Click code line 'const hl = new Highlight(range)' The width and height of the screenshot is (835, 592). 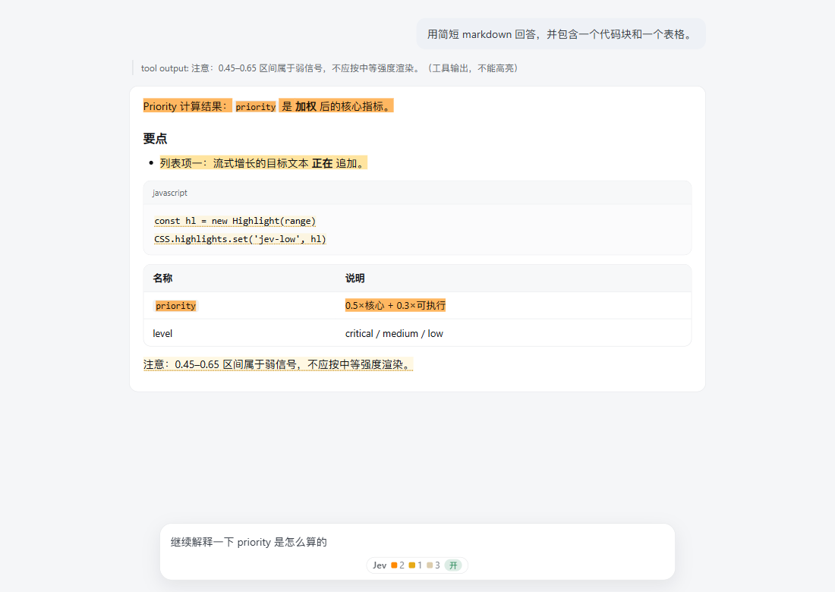[x=235, y=221]
